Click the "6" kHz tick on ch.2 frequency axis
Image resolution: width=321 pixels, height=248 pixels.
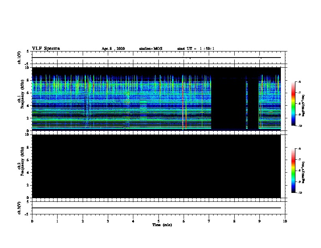point(28,160)
